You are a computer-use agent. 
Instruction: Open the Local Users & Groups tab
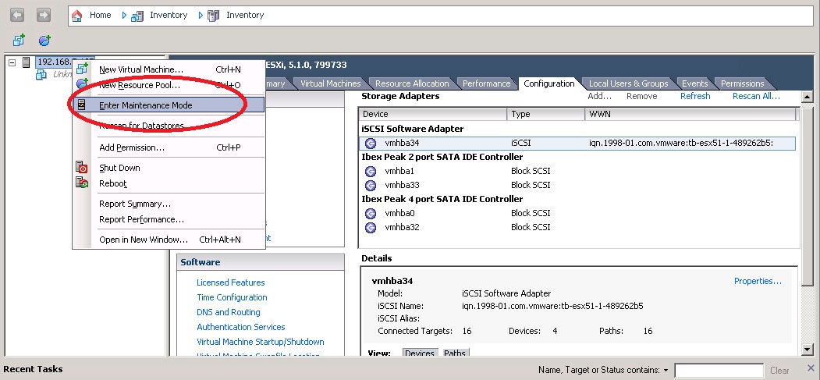[x=627, y=83]
